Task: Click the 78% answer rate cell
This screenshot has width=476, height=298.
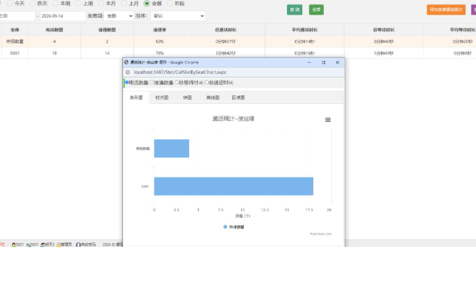Action: click(x=160, y=53)
